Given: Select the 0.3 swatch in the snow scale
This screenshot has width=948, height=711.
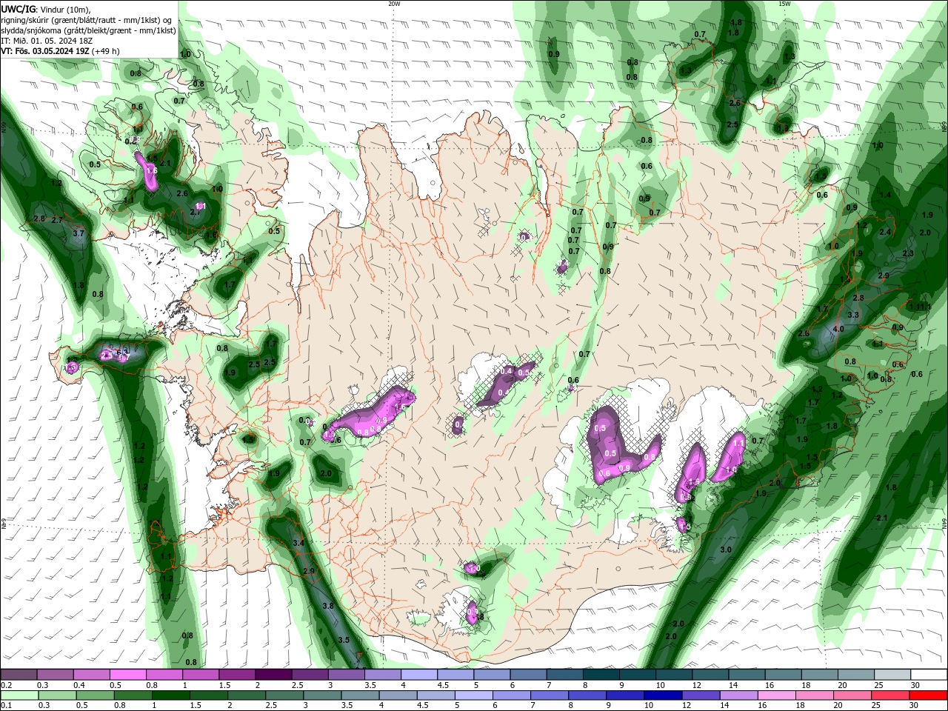Looking at the screenshot, I should (x=55, y=675).
